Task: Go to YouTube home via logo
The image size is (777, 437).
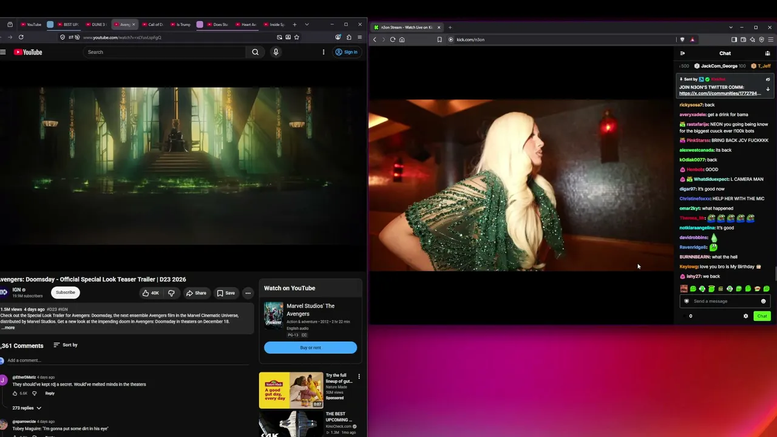Action: pos(28,52)
